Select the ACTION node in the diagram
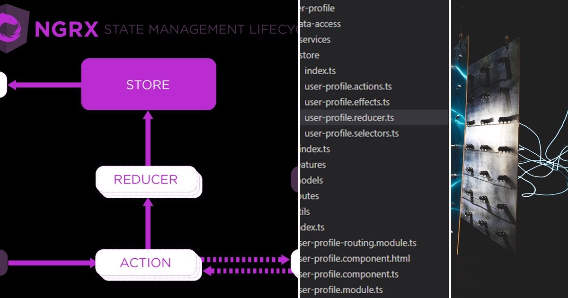This screenshot has width=568, height=298. [x=146, y=263]
